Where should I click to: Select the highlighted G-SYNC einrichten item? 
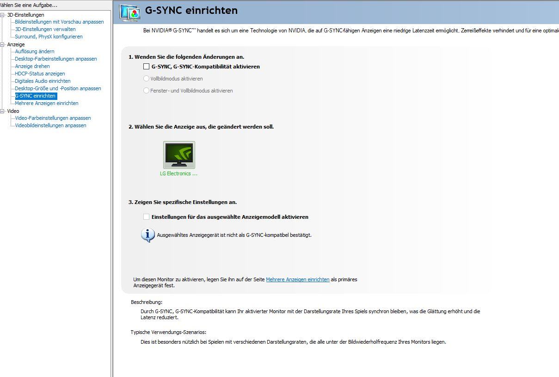pos(36,96)
